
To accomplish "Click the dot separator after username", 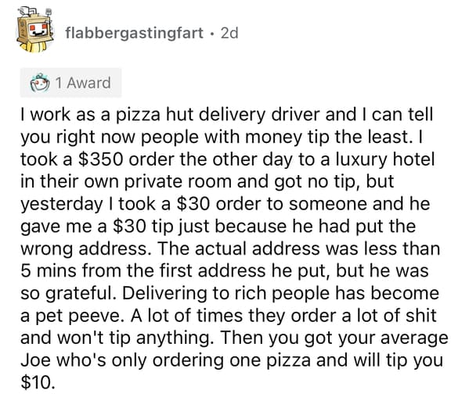I will pyautogui.click(x=212, y=34).
